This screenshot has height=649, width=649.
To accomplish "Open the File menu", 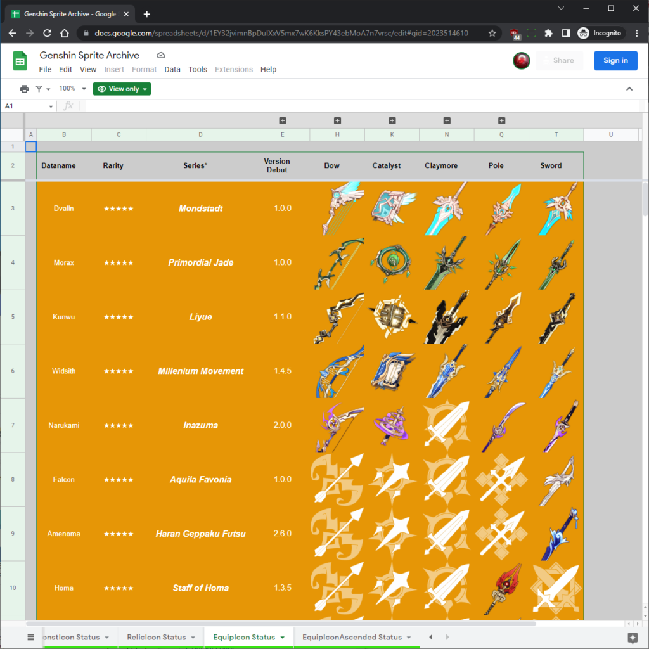I will click(x=45, y=69).
